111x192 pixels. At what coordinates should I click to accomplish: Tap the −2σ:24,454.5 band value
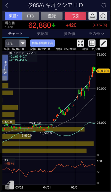(18, 60)
